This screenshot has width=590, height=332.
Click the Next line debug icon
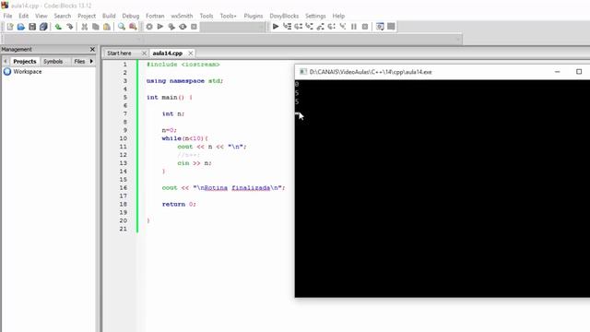pos(299,27)
